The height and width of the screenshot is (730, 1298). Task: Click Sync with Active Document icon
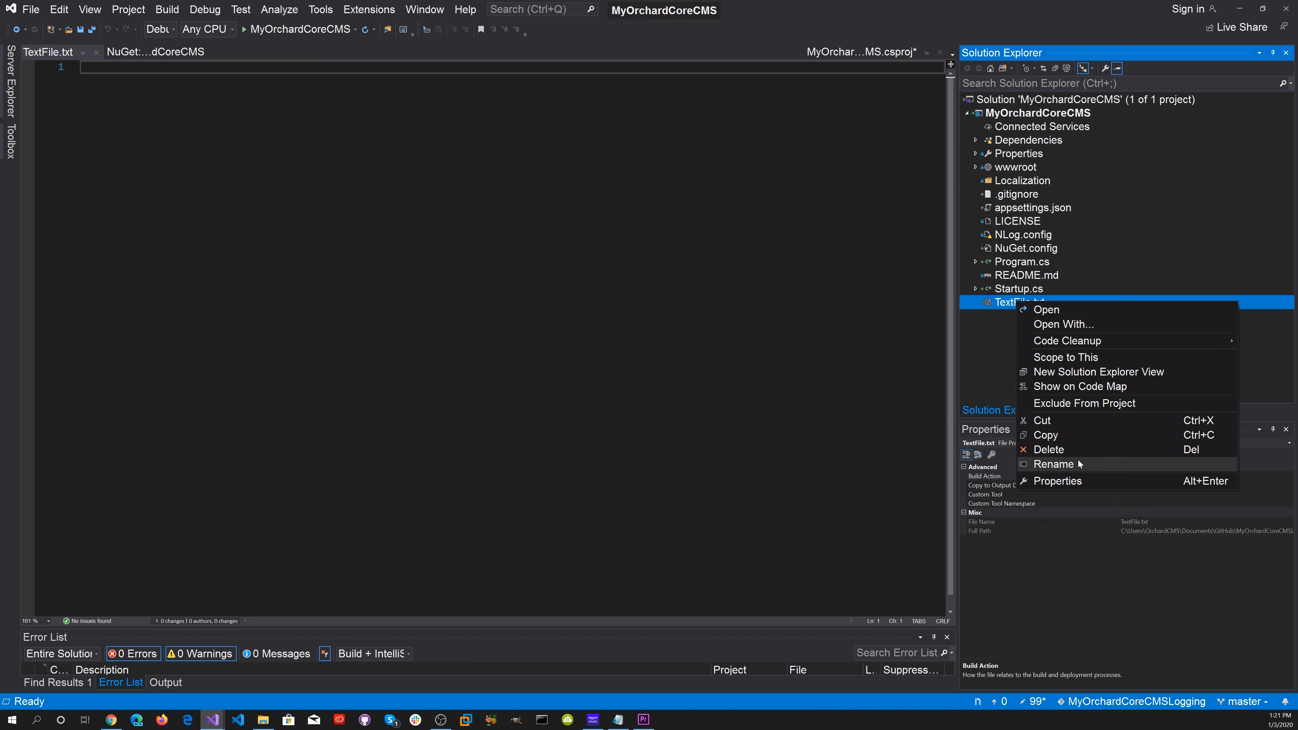click(x=1043, y=68)
